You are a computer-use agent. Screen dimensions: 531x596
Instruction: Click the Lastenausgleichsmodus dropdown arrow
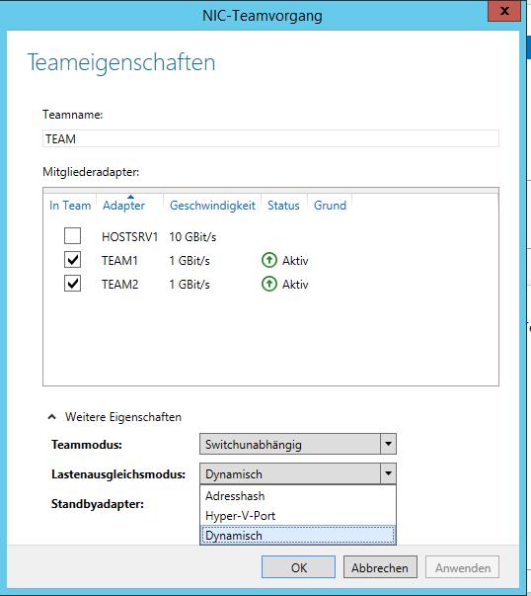[388, 473]
